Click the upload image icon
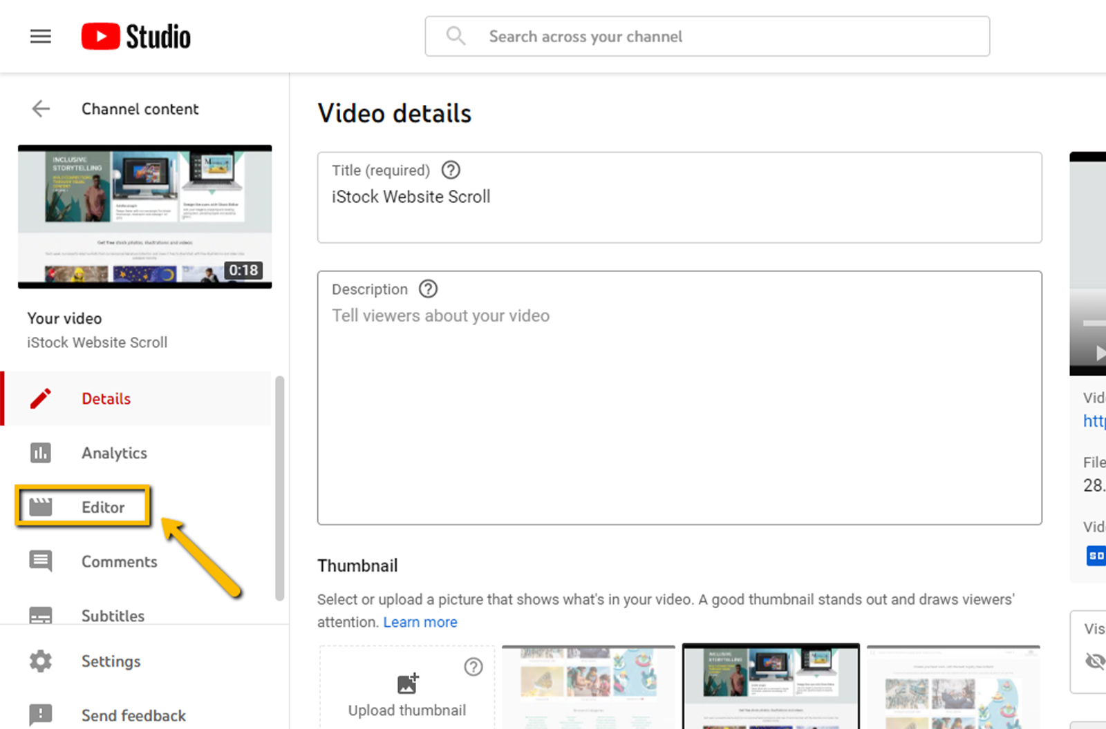 click(408, 683)
